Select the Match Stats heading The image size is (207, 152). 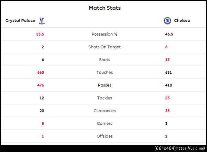click(105, 8)
